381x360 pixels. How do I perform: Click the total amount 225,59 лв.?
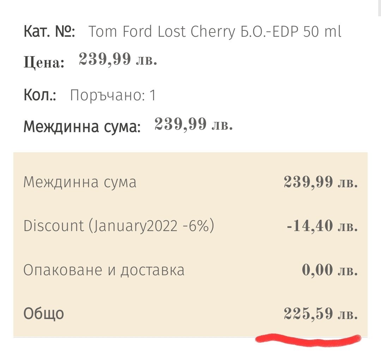click(x=321, y=313)
